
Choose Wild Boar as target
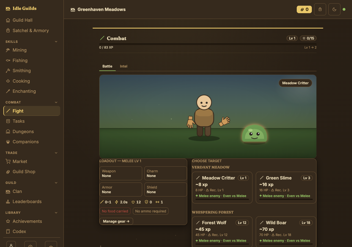pyautogui.click(x=286, y=232)
